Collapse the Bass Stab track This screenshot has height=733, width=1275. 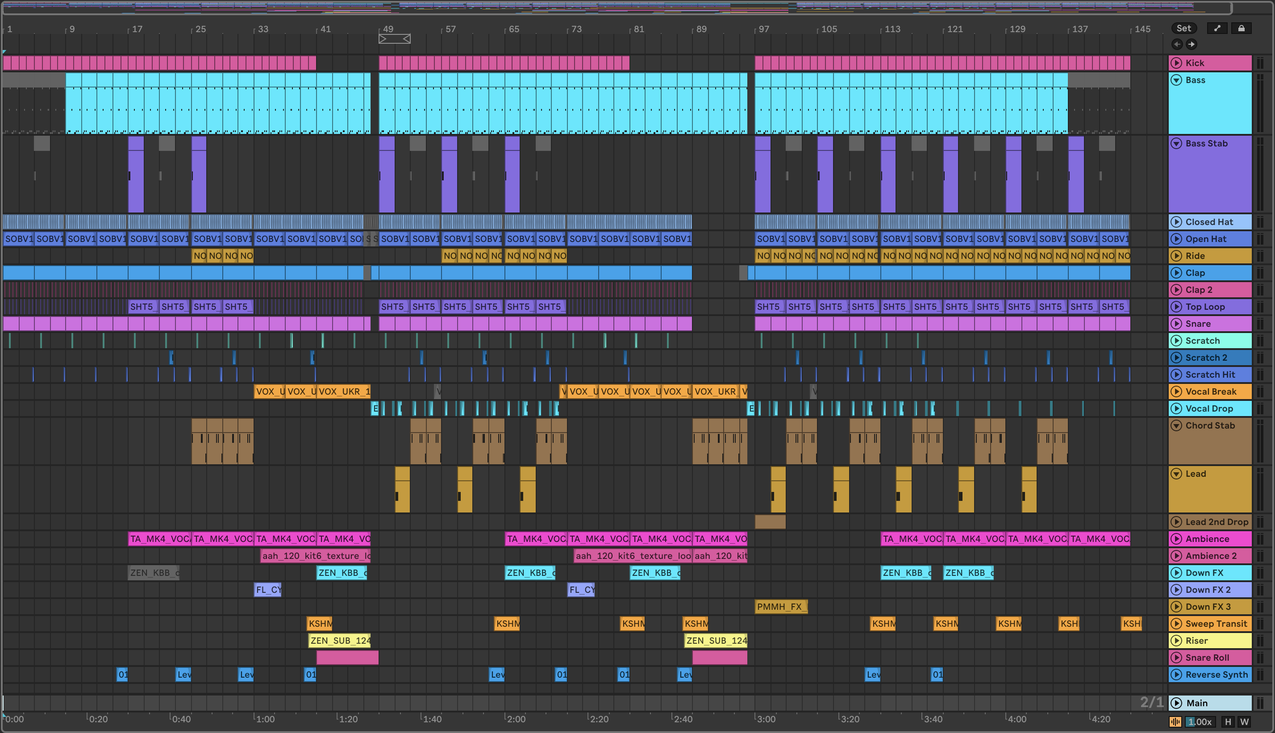tap(1176, 143)
